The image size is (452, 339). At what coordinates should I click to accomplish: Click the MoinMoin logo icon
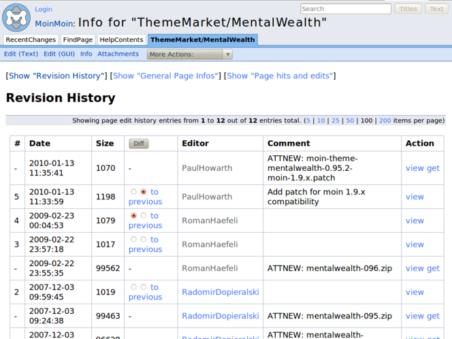(16, 17)
